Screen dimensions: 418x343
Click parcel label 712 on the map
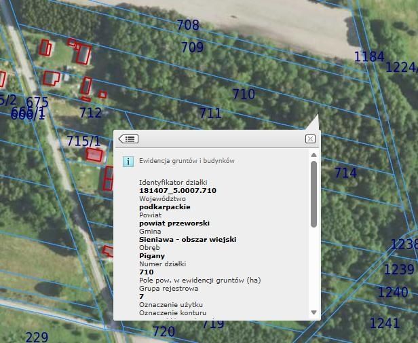(91, 113)
